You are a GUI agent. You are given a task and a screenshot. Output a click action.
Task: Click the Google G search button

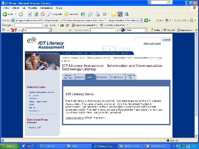(46, 25)
